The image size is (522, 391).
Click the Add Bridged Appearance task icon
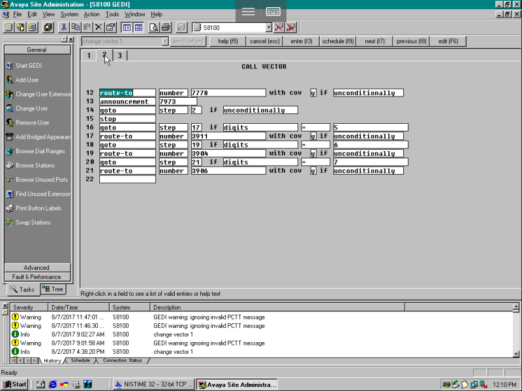[x=10, y=137]
